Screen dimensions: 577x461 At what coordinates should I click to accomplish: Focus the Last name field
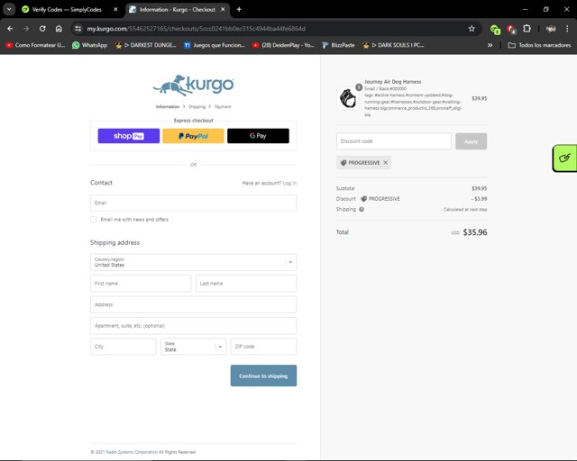coord(246,284)
